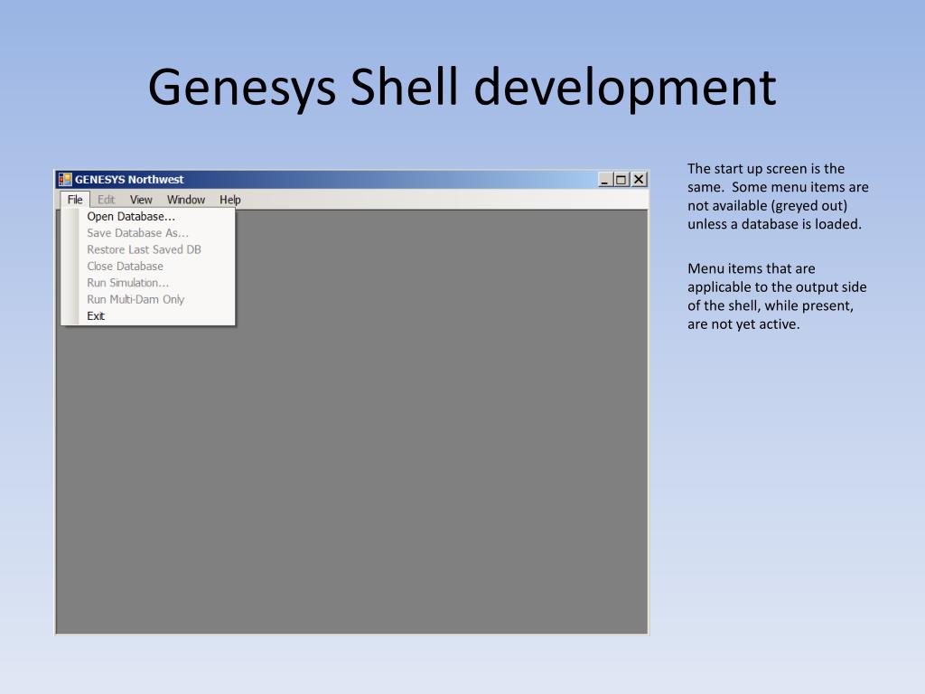Open the greyed-out Edit menu
925x694 pixels.
(107, 200)
